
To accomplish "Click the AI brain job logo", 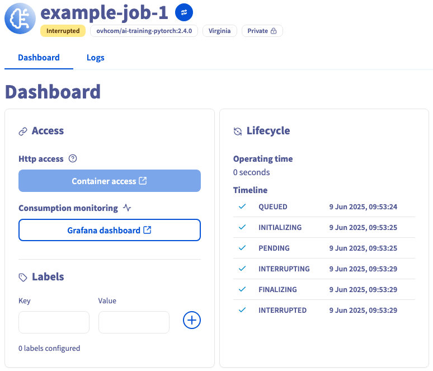I will pyautogui.click(x=20, y=18).
